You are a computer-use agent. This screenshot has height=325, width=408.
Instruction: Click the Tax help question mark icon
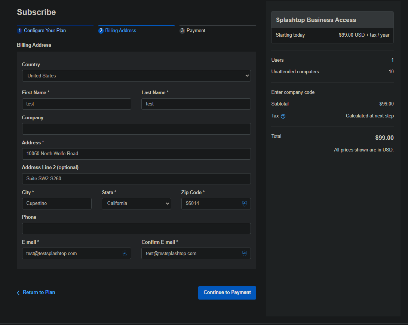pos(283,116)
